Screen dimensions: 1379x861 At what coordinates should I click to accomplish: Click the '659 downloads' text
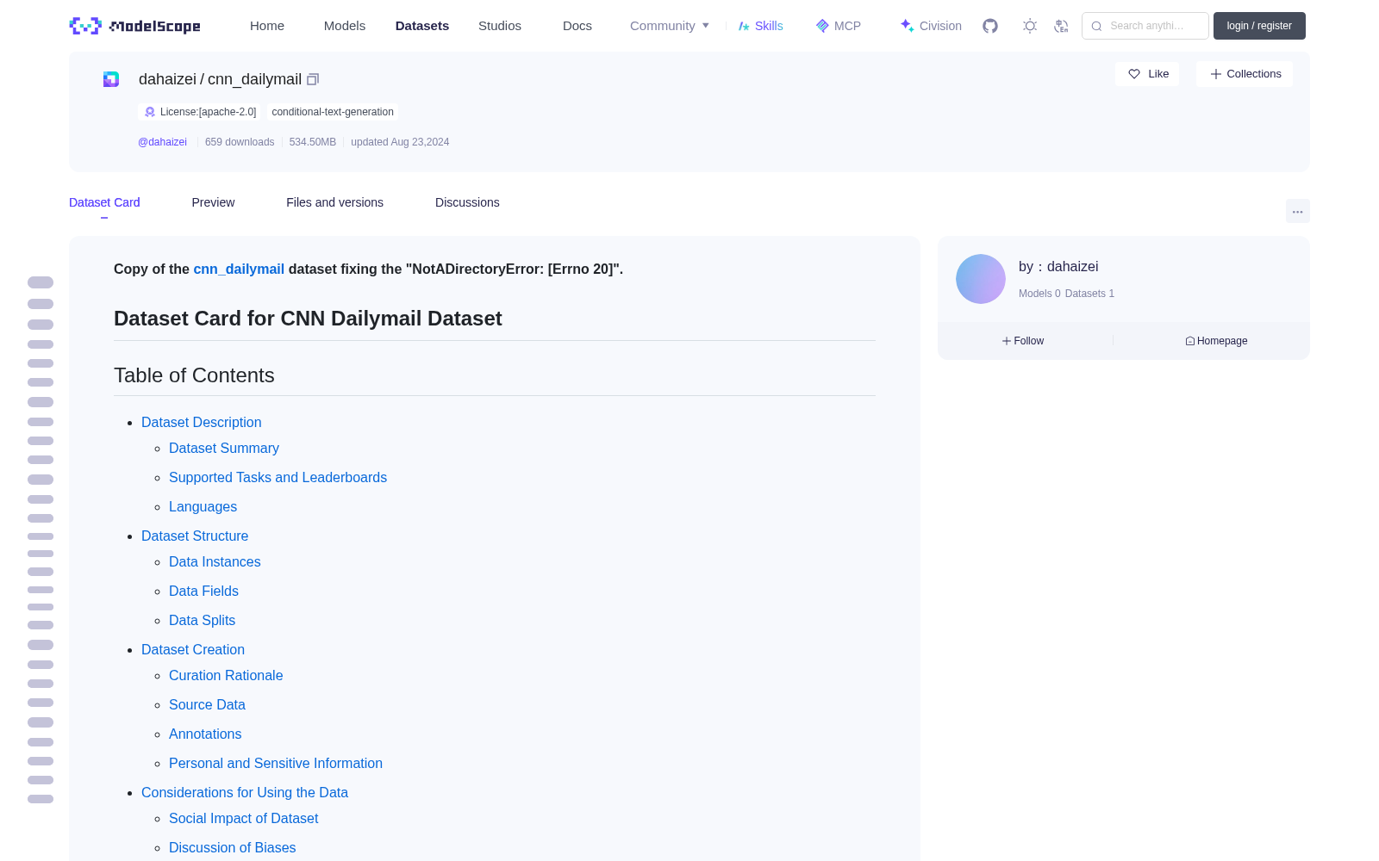240,142
